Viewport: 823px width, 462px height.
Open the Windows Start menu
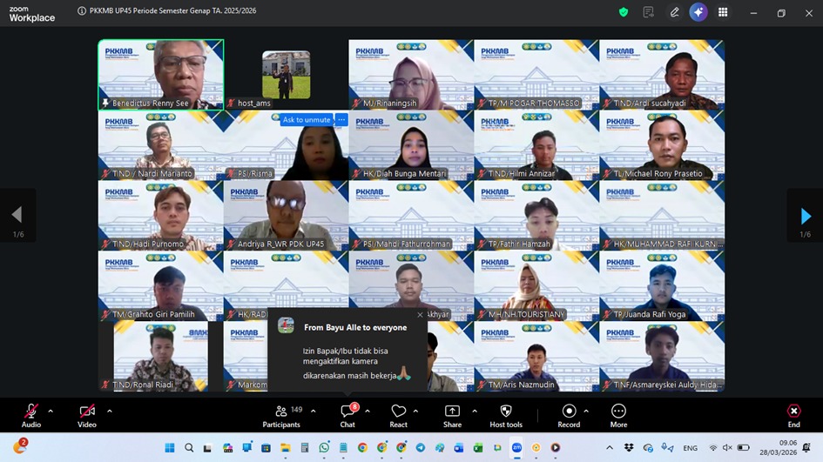pos(170,448)
